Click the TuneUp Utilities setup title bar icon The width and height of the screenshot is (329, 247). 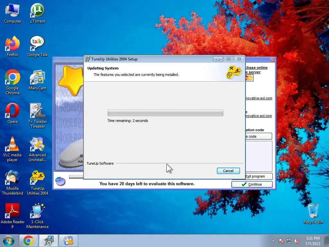pyautogui.click(x=87, y=59)
